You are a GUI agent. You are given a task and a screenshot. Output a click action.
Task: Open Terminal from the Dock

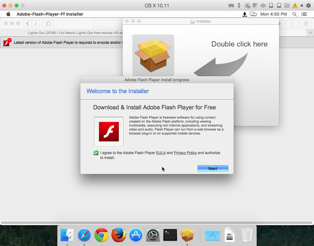[170, 235]
